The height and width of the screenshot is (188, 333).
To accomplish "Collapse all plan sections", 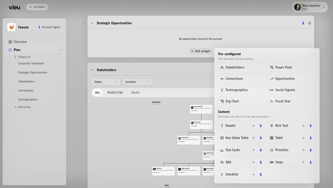I will (x=22, y=57).
